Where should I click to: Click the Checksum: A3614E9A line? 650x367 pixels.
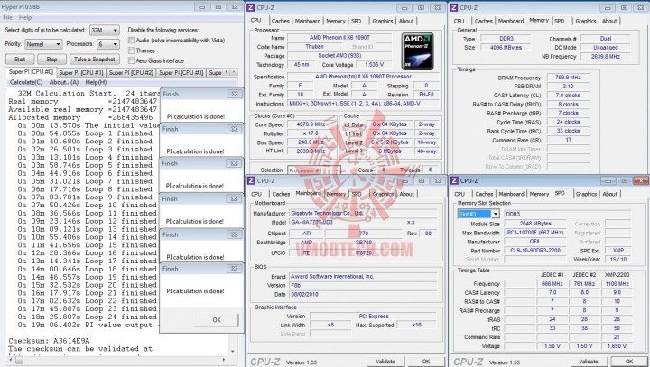(x=49, y=341)
